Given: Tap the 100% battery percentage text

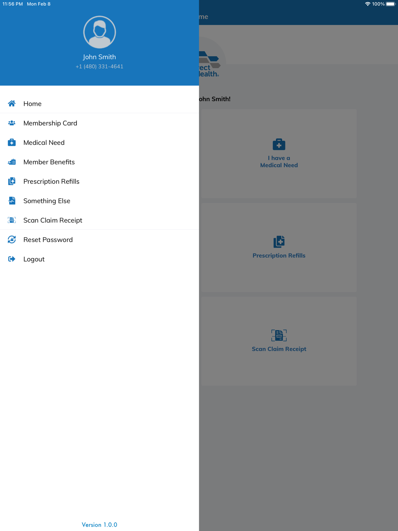Looking at the screenshot, I should click(x=378, y=4).
